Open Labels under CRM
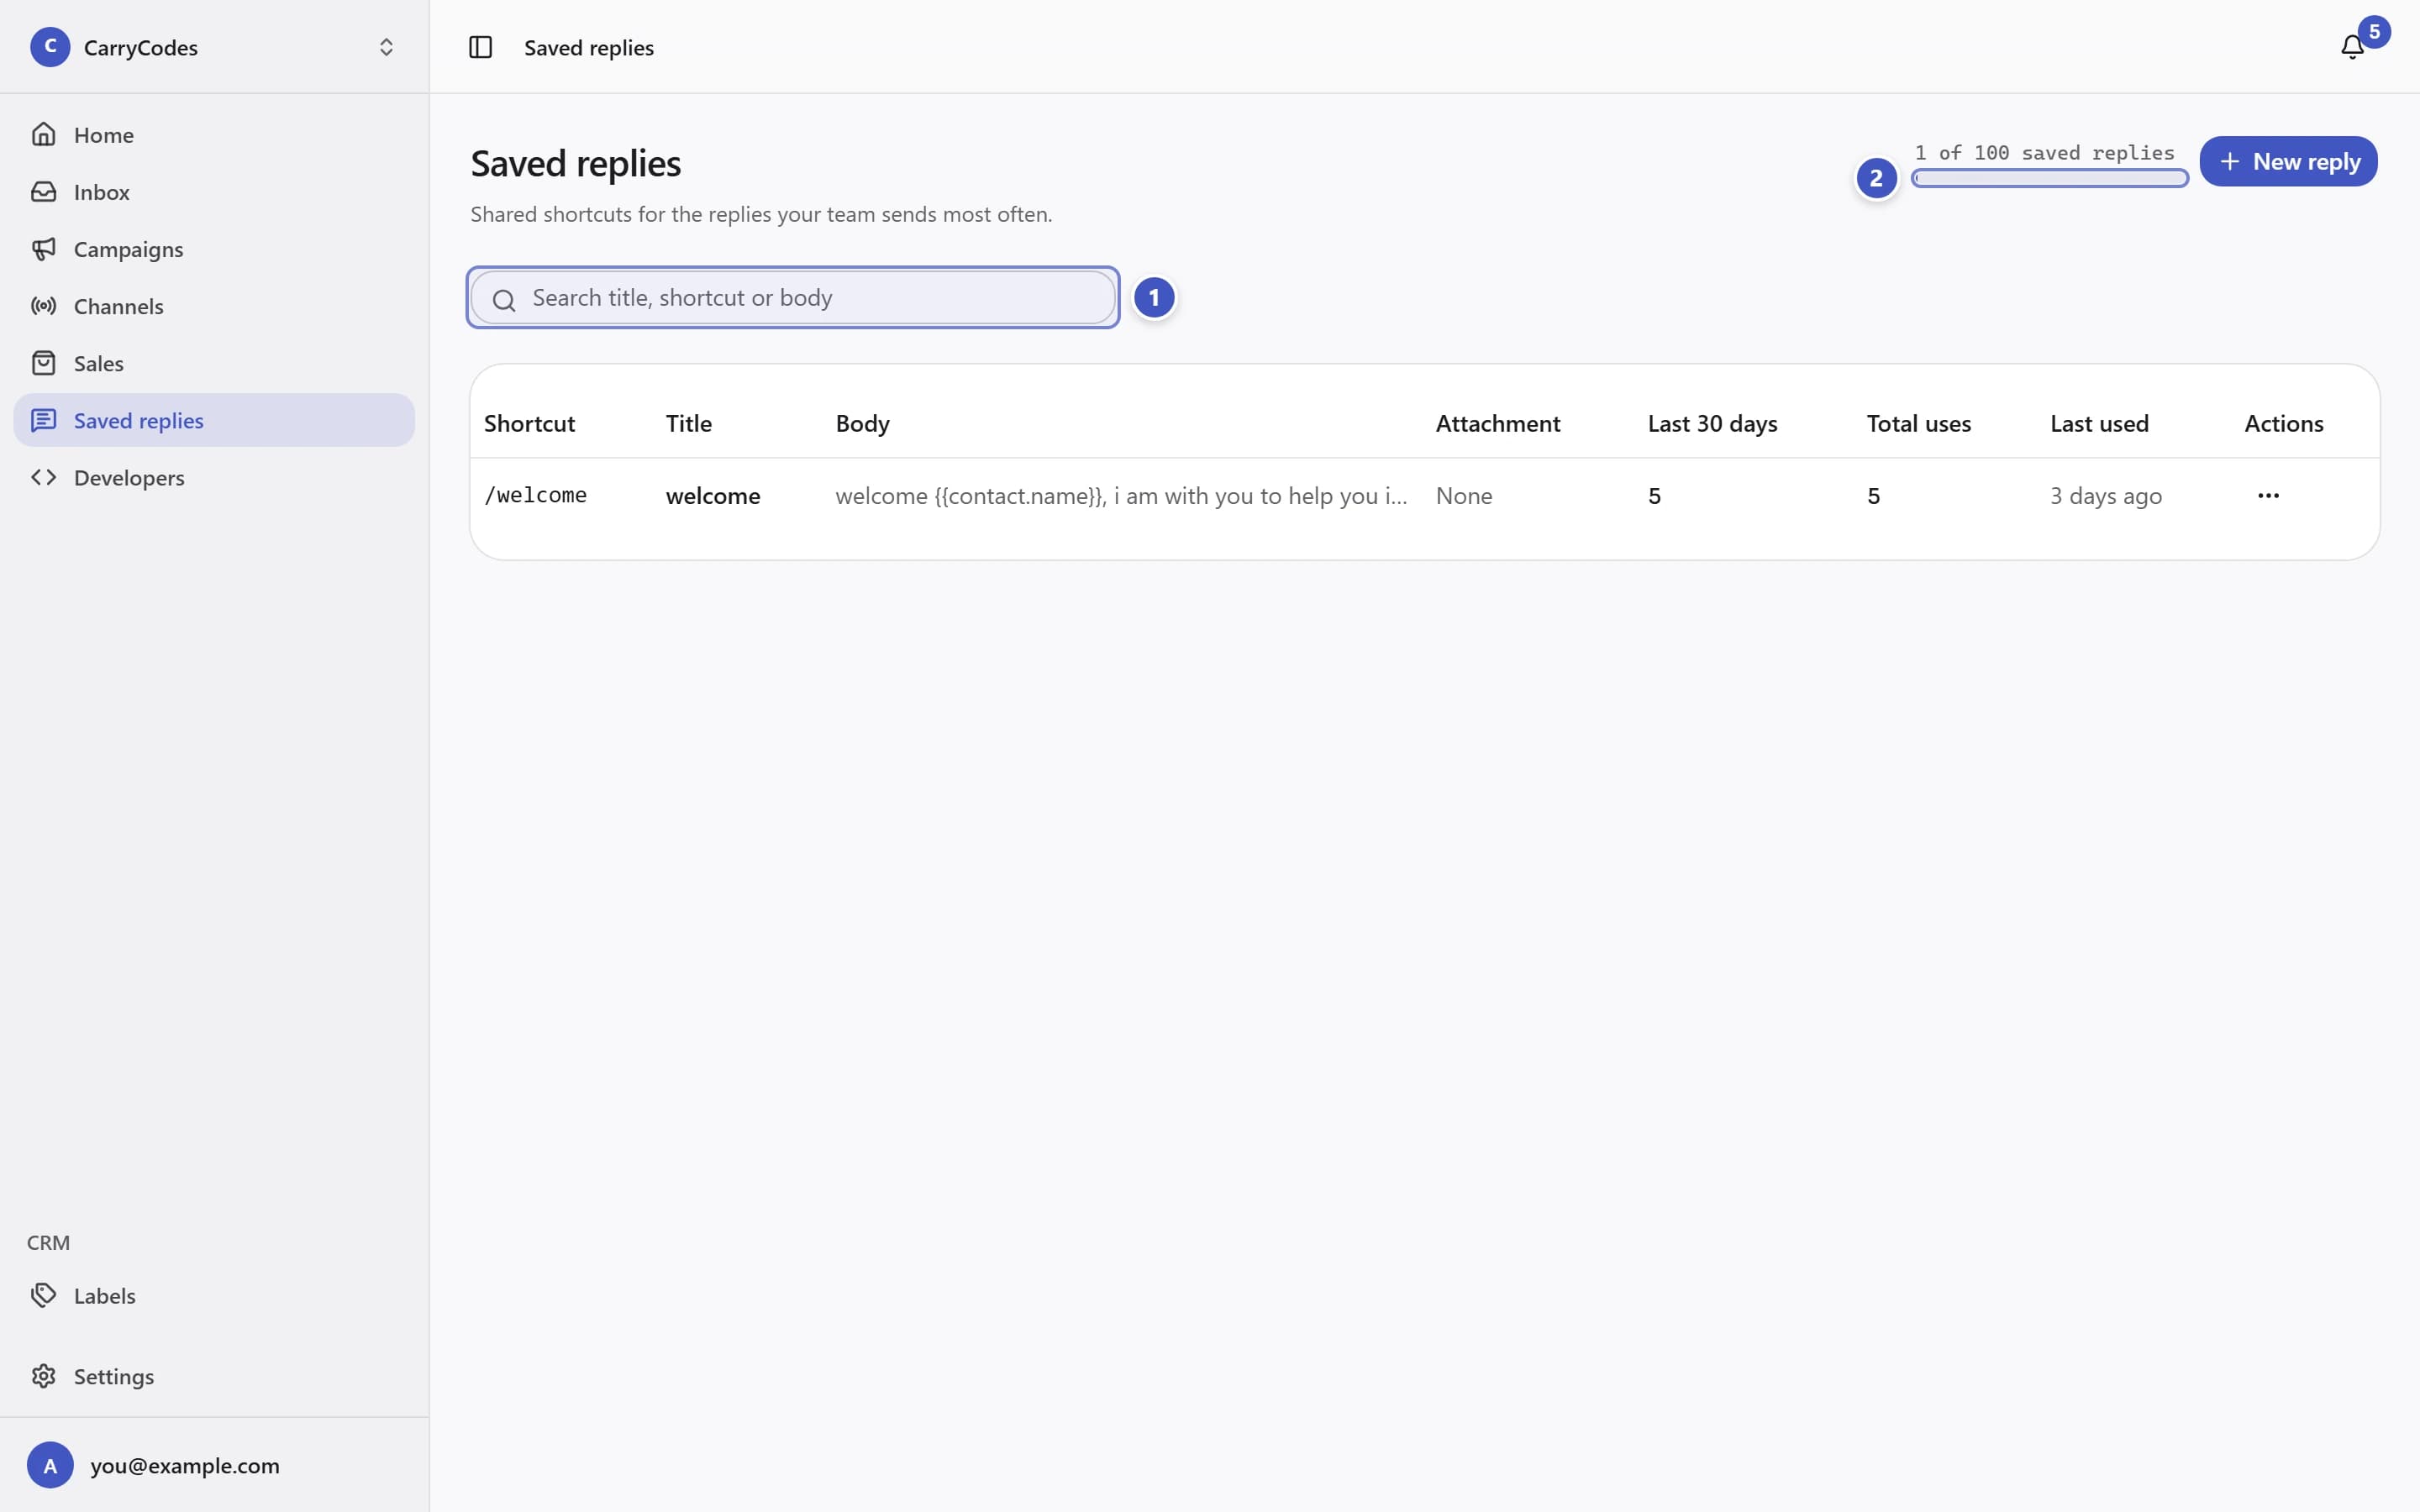2420x1512 pixels. (x=214, y=1295)
